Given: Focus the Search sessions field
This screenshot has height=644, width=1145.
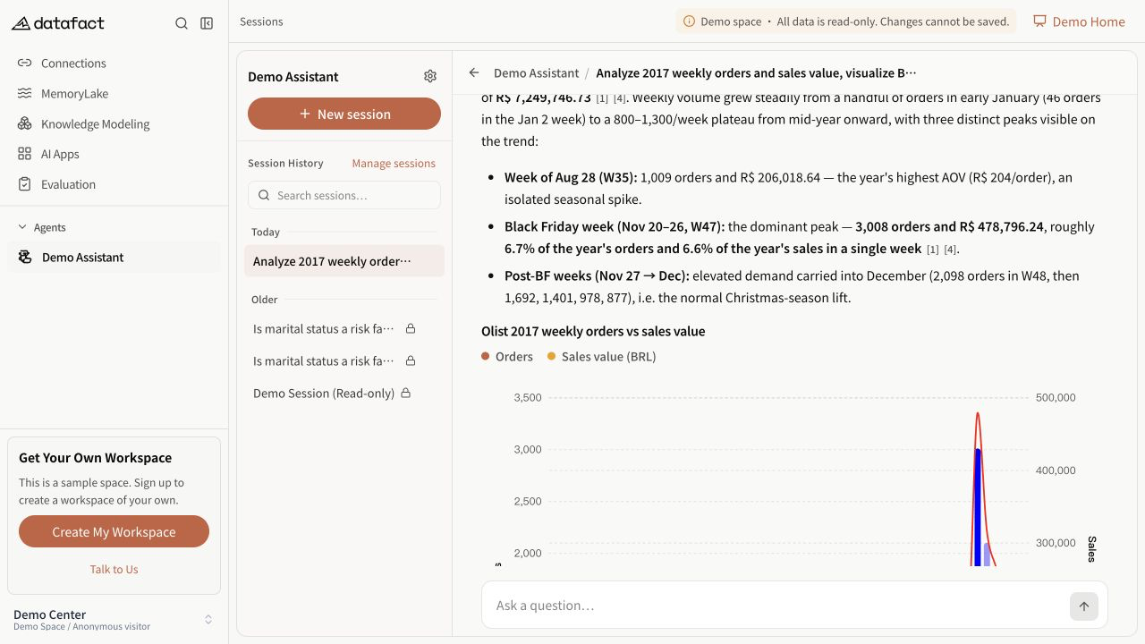Looking at the screenshot, I should pos(344,195).
